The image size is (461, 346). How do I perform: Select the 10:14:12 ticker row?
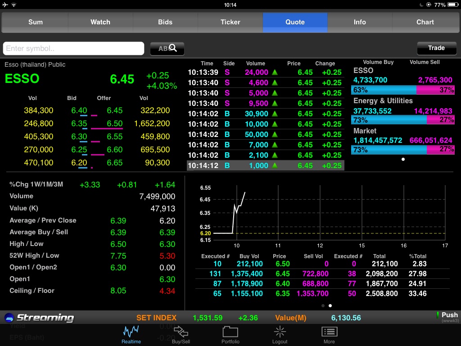(265, 166)
